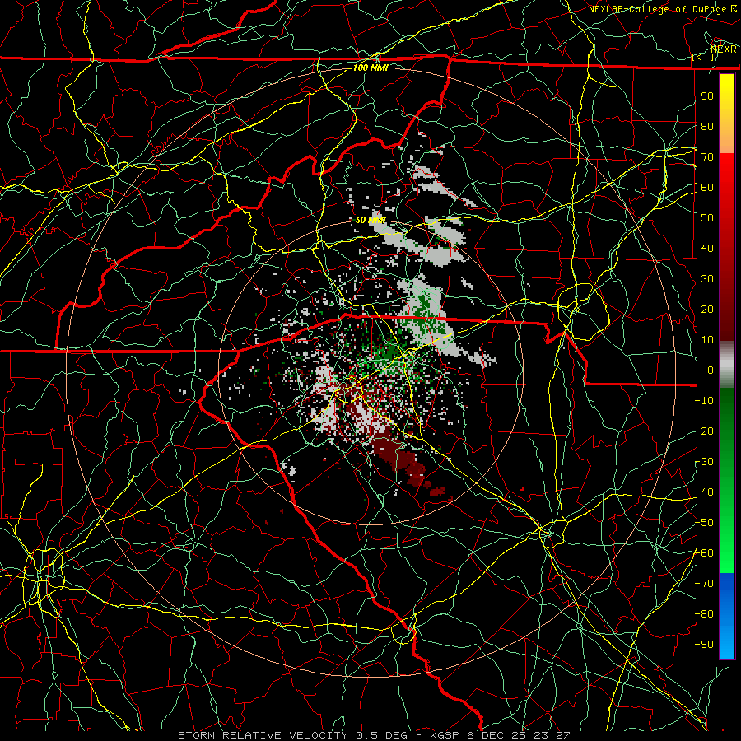This screenshot has width=741, height=741.
Task: Click the -40 scale value
Action: tap(704, 492)
